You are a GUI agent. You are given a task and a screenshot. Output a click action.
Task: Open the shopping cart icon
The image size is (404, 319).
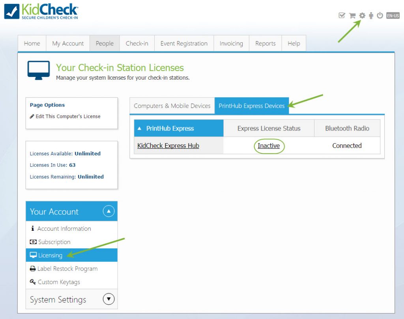click(352, 15)
